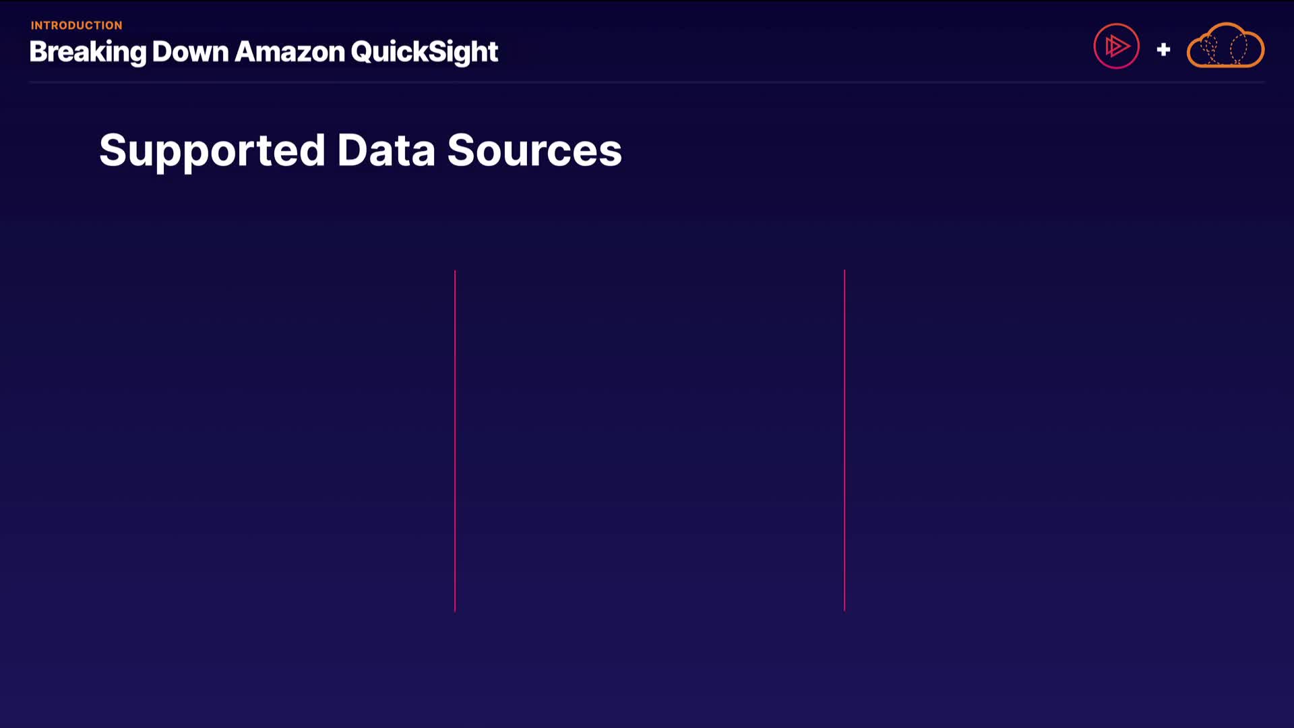Click the word "Breaking" in the title

88,52
